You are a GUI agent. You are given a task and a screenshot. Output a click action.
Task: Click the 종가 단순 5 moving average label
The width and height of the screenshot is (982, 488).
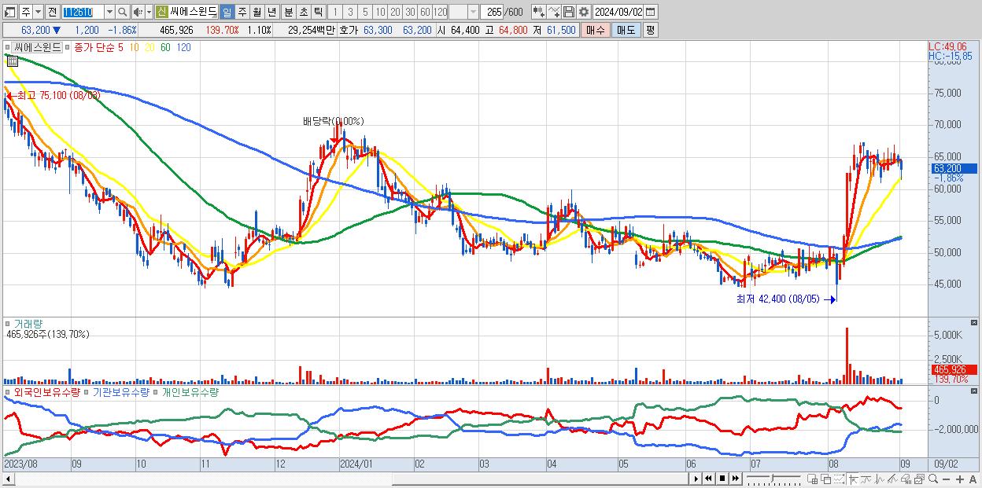point(98,47)
